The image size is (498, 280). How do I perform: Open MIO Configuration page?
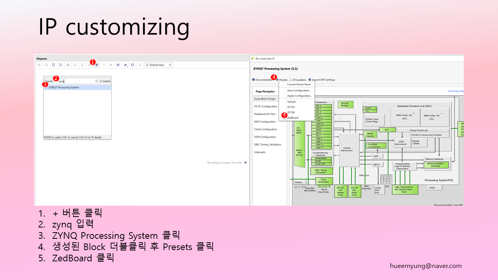coord(265,122)
